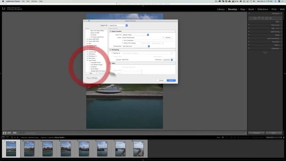The width and height of the screenshot is (286, 161).
Task: Go forward using the filmstrip right arrow
Action: click(17, 137)
